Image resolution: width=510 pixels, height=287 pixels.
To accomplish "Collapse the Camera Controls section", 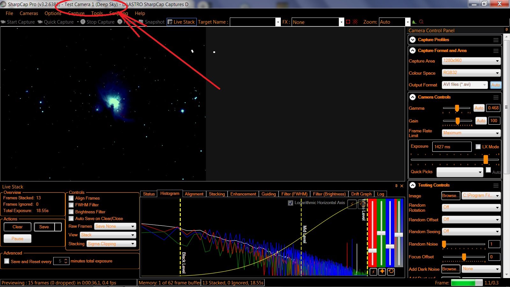I will 413,97.
